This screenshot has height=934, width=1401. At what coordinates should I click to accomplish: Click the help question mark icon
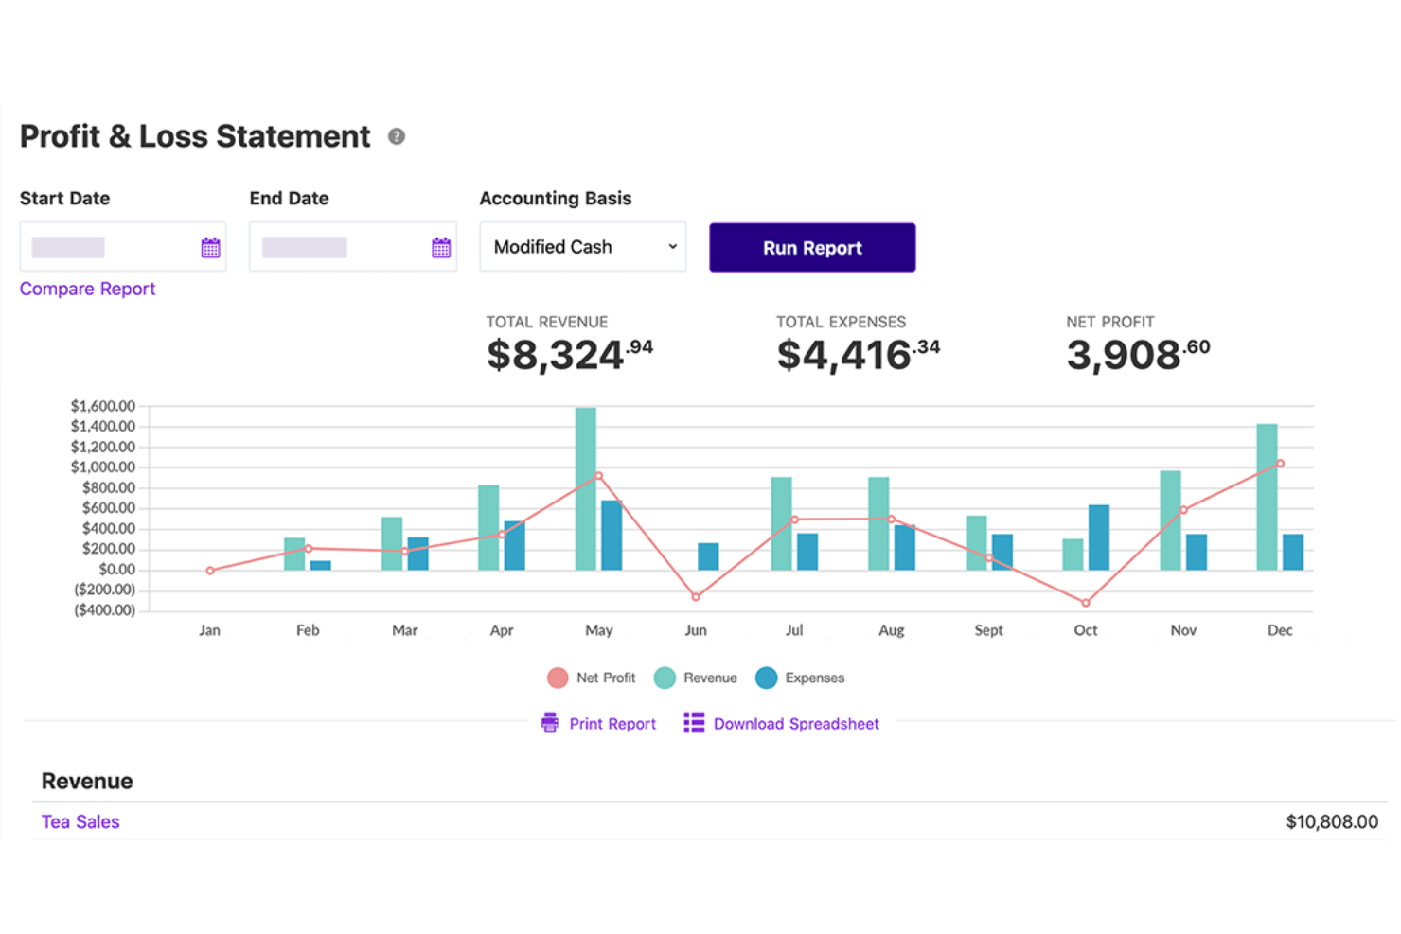pos(397,137)
